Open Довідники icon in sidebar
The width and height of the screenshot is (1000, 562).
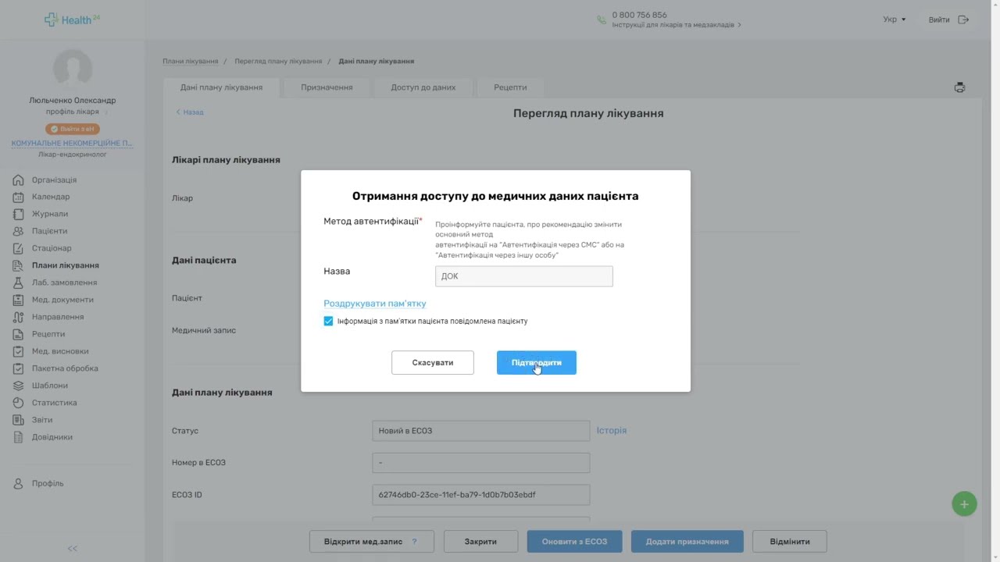coord(18,438)
